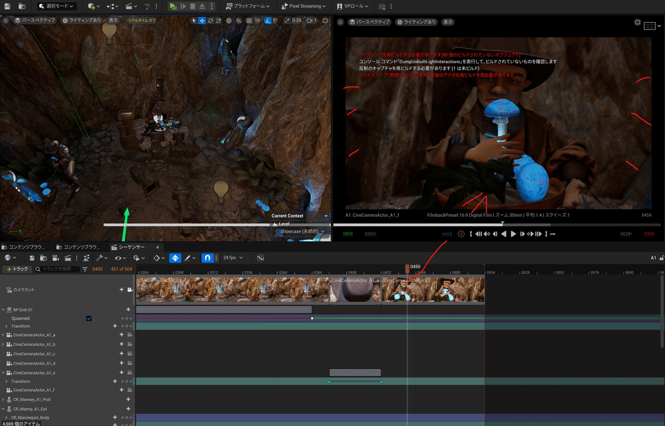Screen dimensions: 665x426
Task: Open the 24 fps frame rate dropdown
Action: (233, 258)
